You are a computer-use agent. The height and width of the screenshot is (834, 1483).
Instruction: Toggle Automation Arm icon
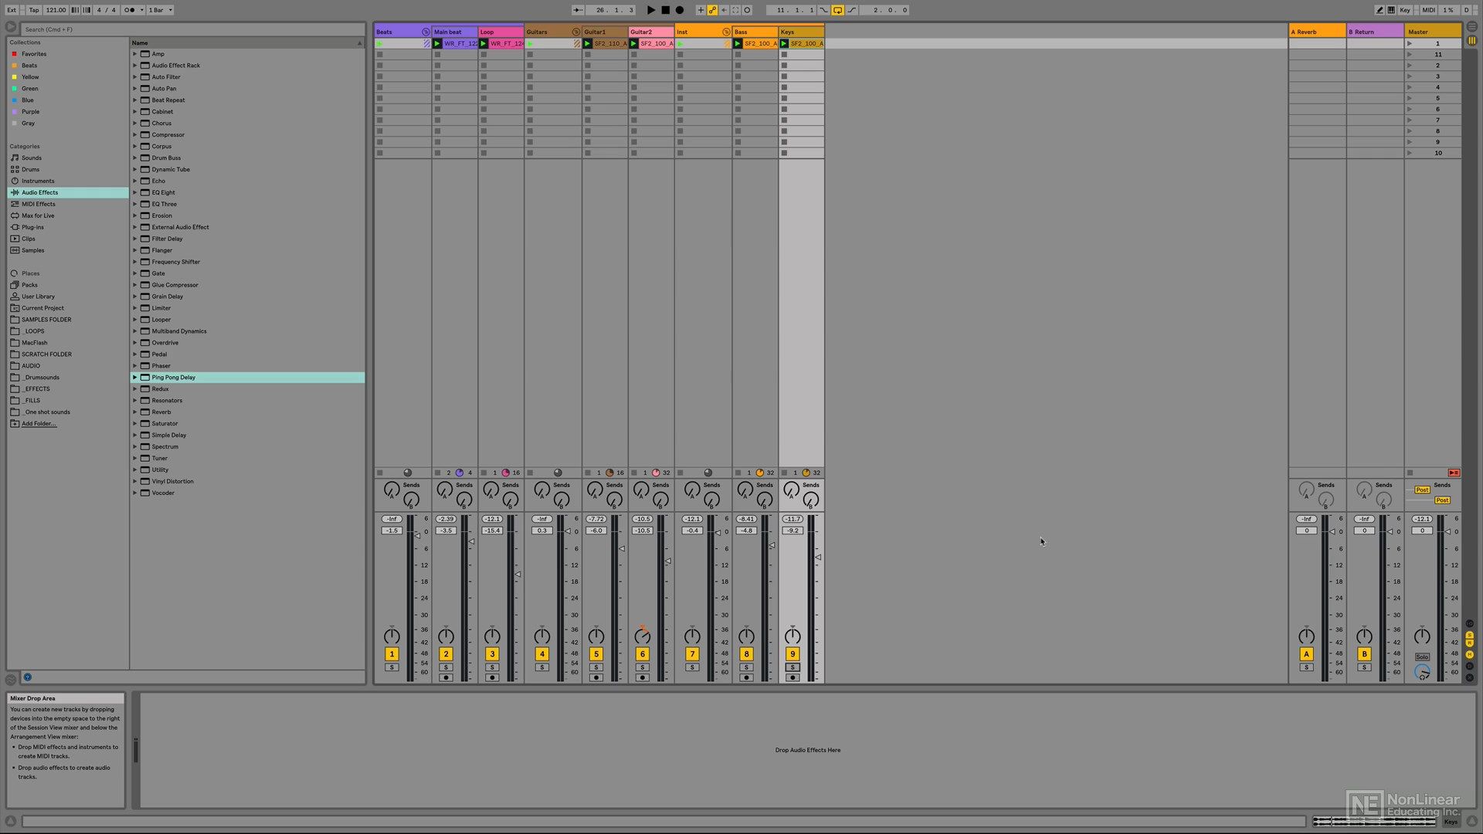pos(712,10)
